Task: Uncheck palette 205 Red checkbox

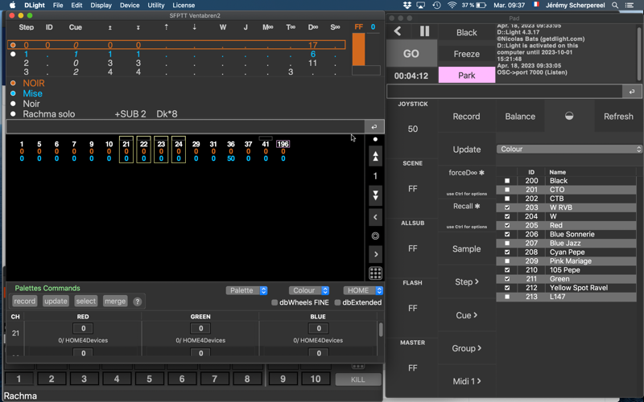Action: [x=506, y=225]
